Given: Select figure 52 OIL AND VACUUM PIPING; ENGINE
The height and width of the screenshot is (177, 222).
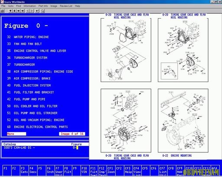Looking at the screenshot, I should (36, 120).
